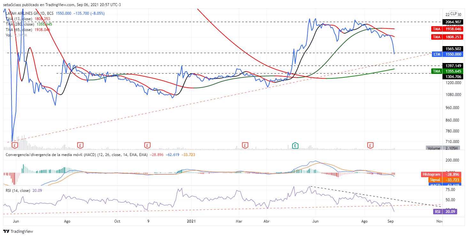This screenshot has height=237, width=468.
Task: Click the 'Mar' label on the time axis
Action: tap(240, 221)
